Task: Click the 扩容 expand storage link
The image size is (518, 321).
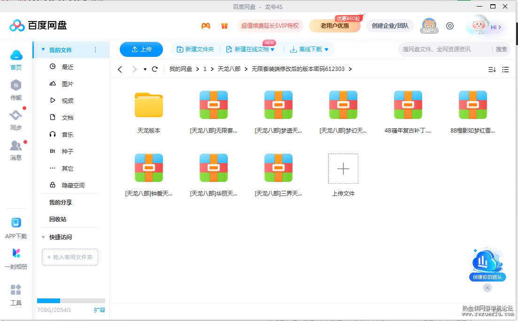Action: [x=100, y=310]
